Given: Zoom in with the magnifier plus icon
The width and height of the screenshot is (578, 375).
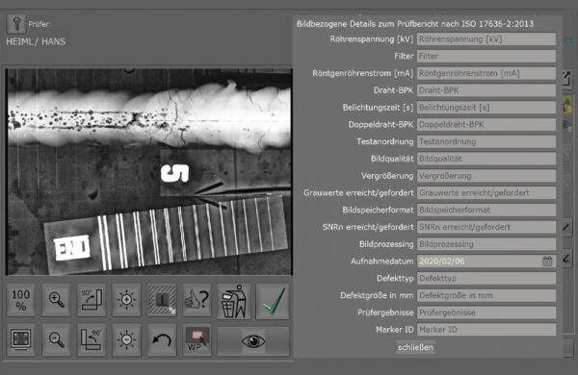Looking at the screenshot, I should [56, 300].
